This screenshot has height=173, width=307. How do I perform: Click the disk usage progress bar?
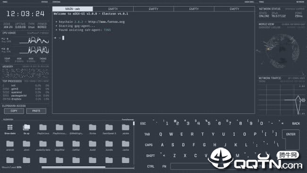pos(88,167)
